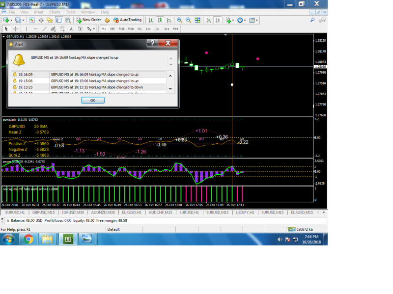The image size is (393, 294).
Task: Click the Windows Start button
Action: (x=8, y=240)
